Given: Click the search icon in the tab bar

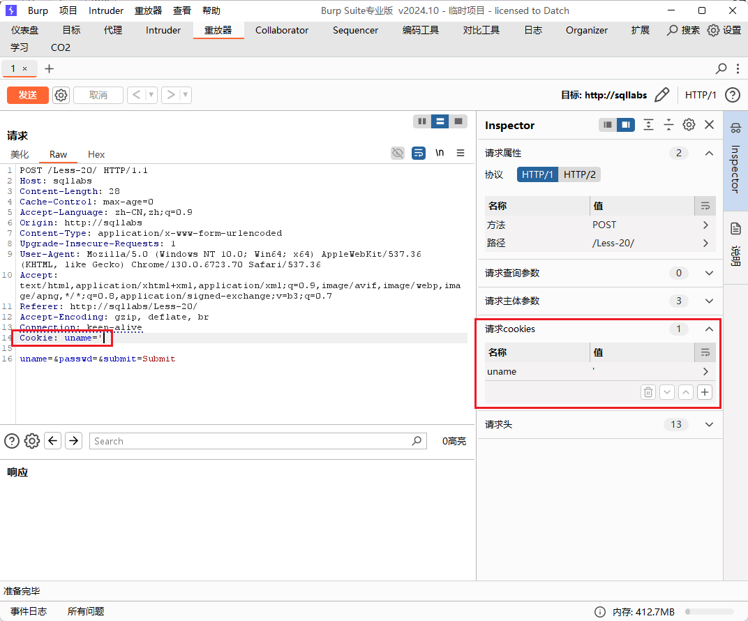Looking at the screenshot, I should click(721, 68).
